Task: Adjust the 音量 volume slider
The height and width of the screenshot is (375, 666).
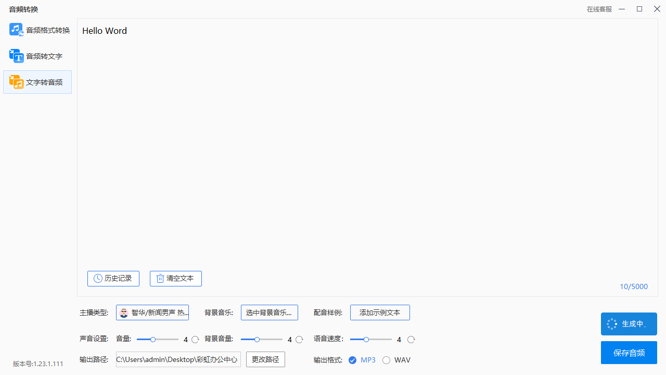Action: coord(153,339)
